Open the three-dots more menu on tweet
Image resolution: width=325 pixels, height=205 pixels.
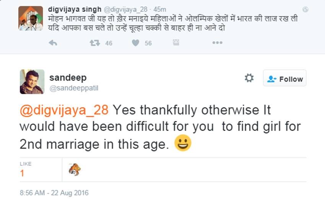[x=217, y=43]
